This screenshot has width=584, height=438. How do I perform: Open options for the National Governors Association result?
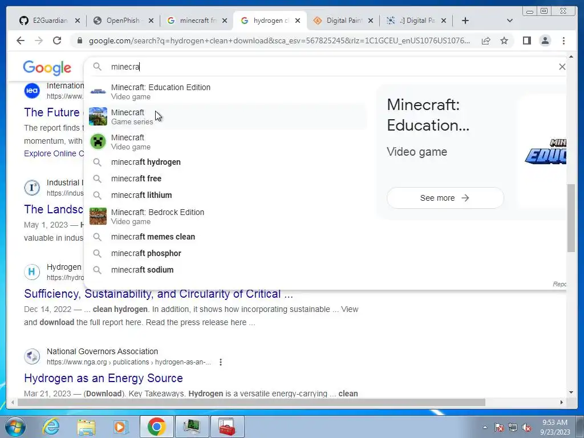coord(221,362)
